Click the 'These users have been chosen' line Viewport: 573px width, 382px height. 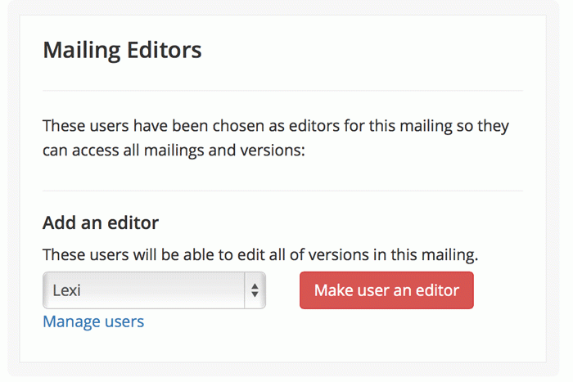click(x=275, y=127)
